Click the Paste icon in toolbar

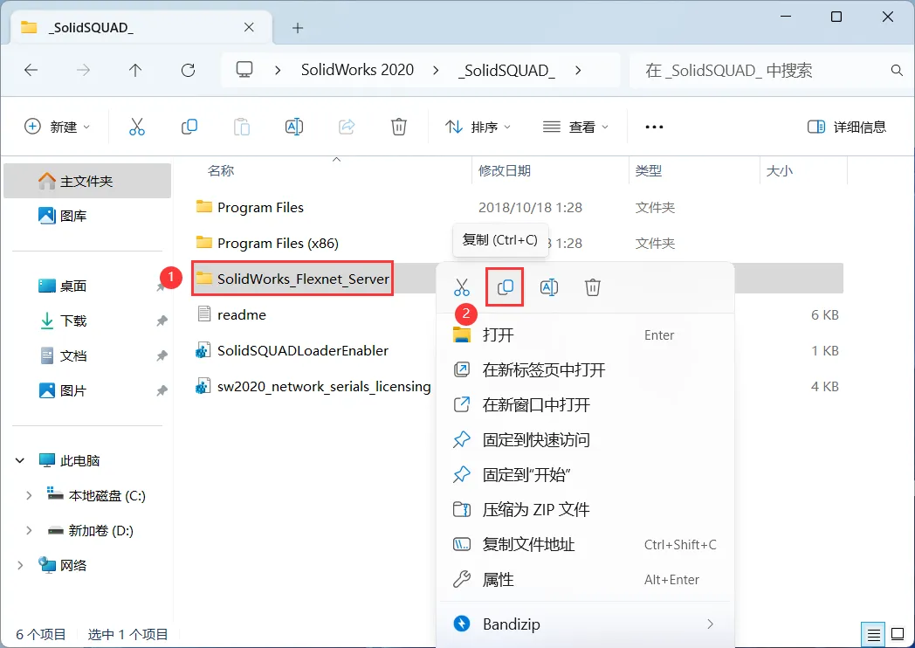coord(242,127)
